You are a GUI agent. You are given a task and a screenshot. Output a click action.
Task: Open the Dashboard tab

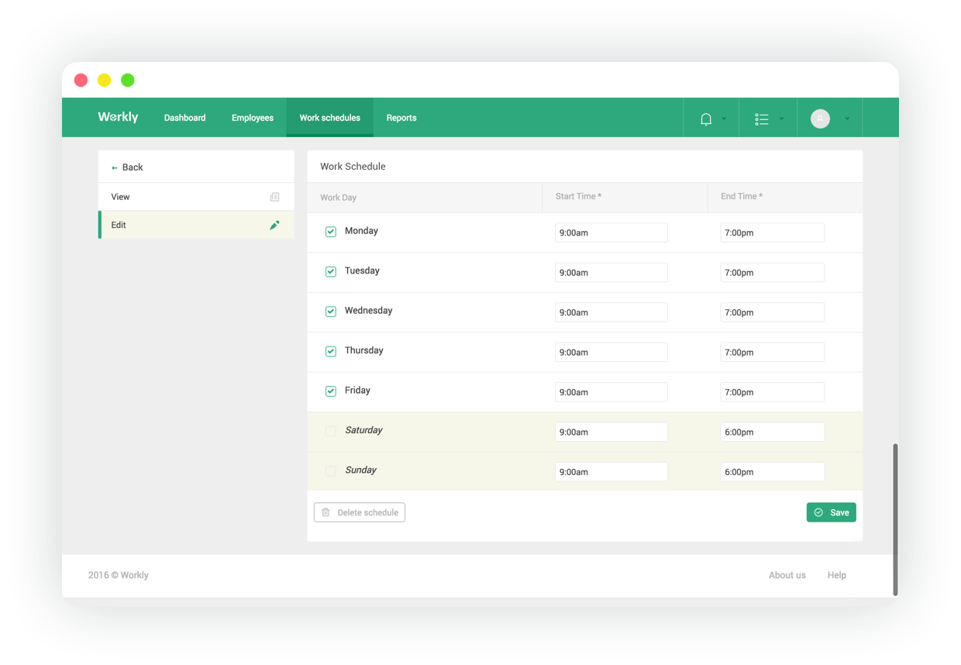point(184,118)
